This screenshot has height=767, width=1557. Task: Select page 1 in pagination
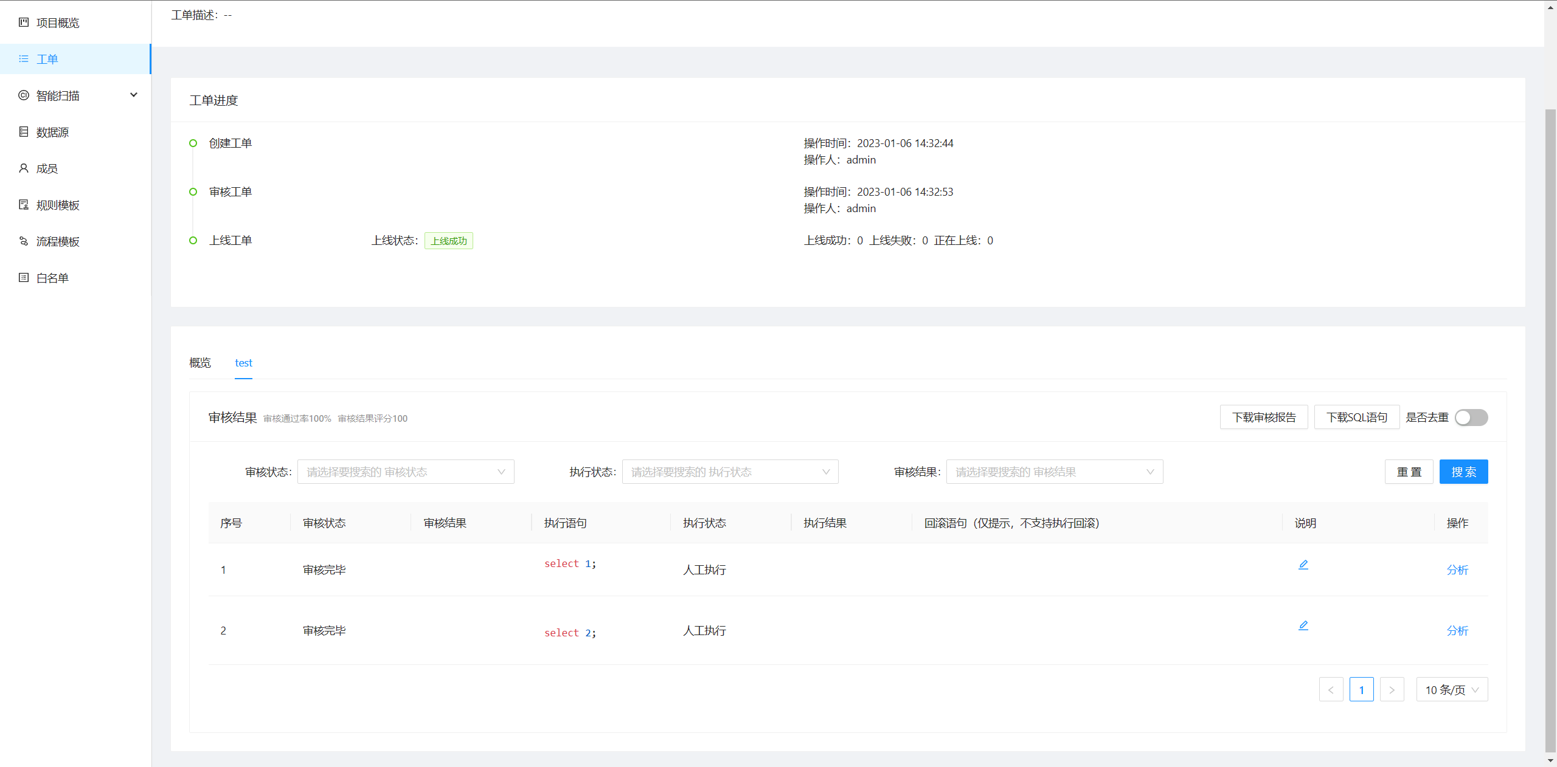[x=1361, y=690]
